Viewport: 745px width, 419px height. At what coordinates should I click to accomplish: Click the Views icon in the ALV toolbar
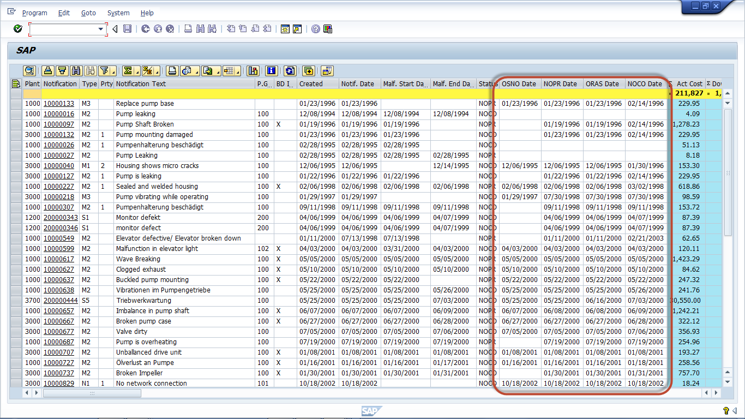(x=187, y=71)
